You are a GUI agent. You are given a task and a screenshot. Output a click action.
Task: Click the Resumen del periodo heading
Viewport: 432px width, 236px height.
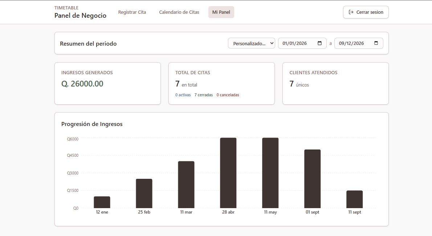pos(88,44)
